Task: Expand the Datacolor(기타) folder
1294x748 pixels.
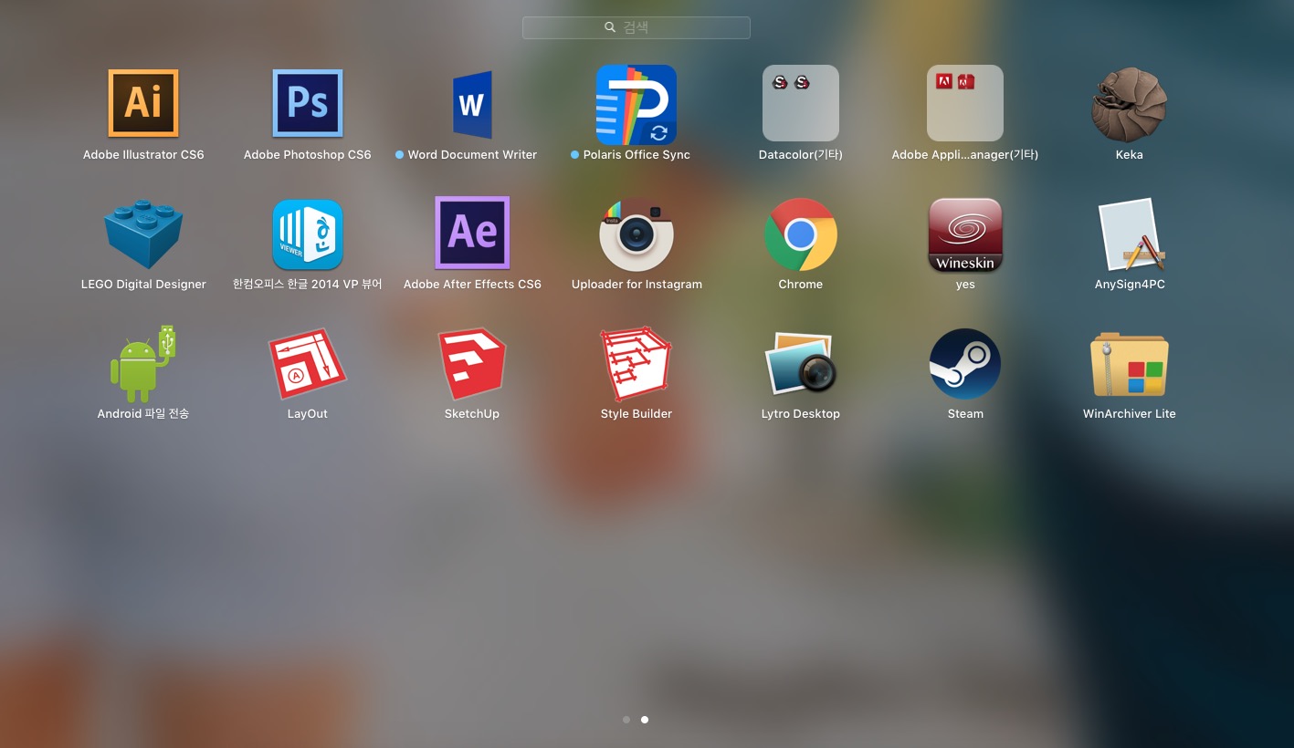Action: [x=801, y=104]
